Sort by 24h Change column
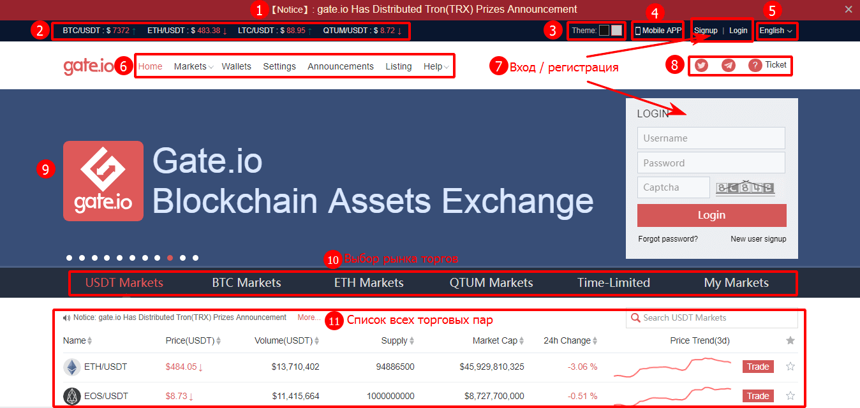 [570, 340]
